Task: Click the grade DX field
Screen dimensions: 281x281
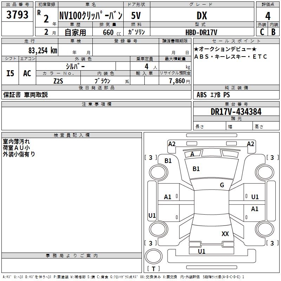Action: click(202, 15)
